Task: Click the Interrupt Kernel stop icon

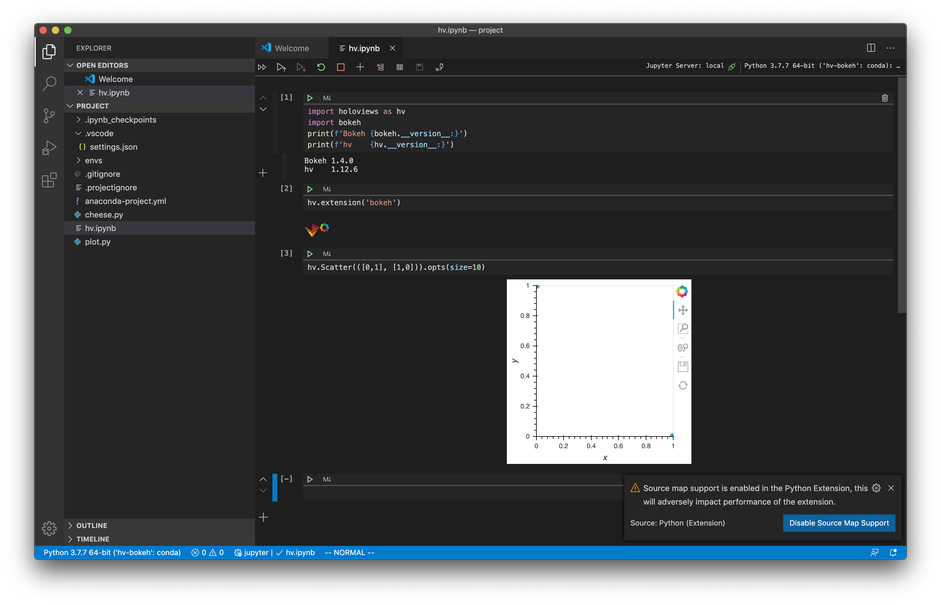Action: pos(341,67)
